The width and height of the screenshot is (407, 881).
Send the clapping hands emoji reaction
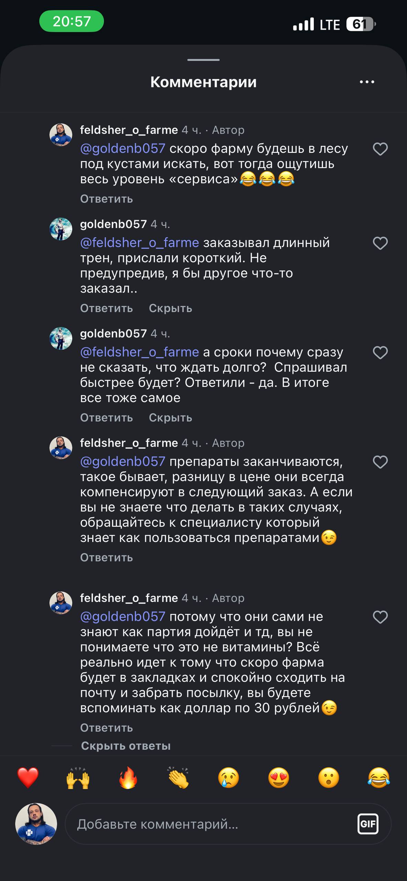(178, 778)
